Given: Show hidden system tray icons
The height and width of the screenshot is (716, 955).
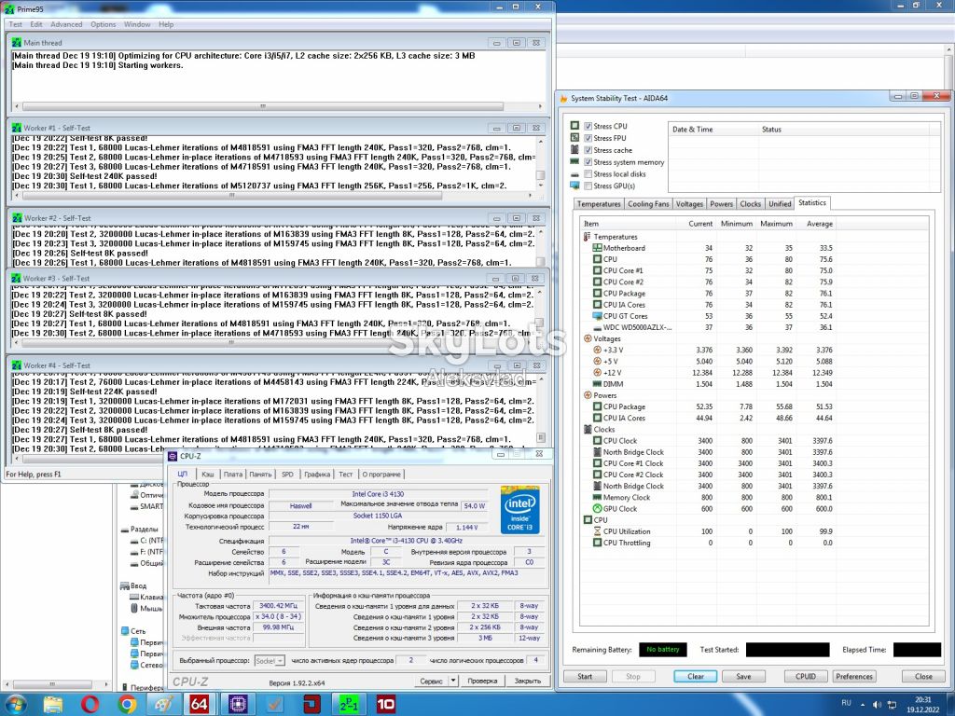Looking at the screenshot, I should coord(863,705).
